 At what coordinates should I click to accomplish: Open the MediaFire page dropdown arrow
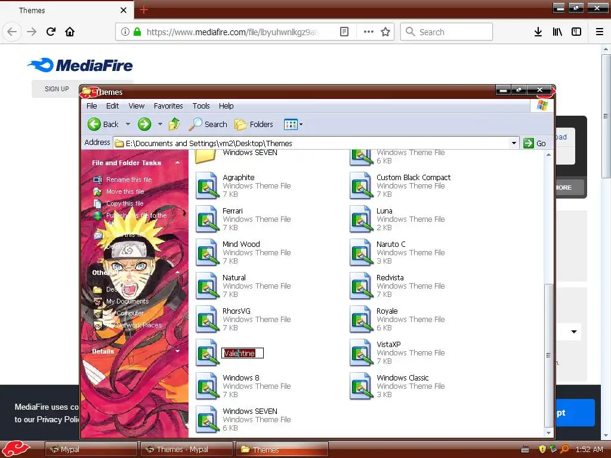(x=574, y=332)
